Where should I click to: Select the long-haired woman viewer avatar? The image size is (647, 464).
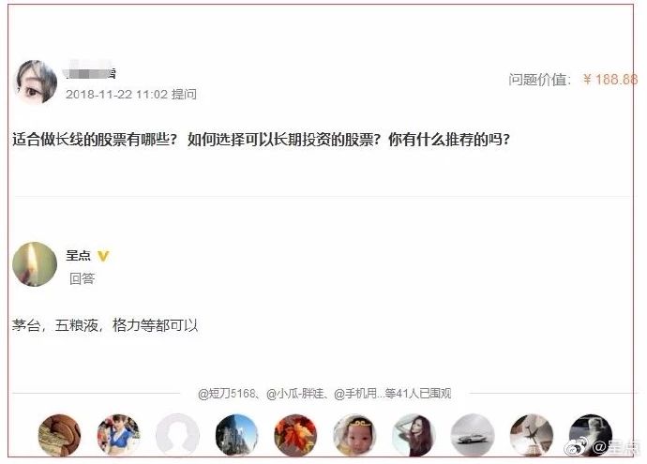(414, 436)
